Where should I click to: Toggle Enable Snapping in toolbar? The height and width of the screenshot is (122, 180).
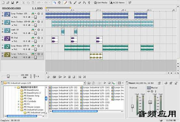tap(55, 3)
